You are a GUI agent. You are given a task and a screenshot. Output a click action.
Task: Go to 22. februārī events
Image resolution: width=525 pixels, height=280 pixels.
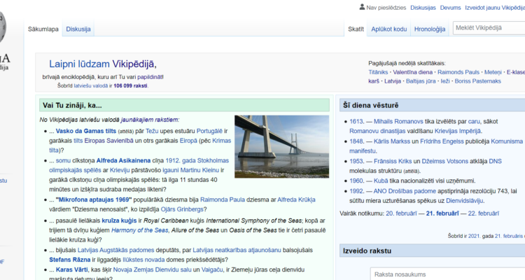tap(483, 213)
